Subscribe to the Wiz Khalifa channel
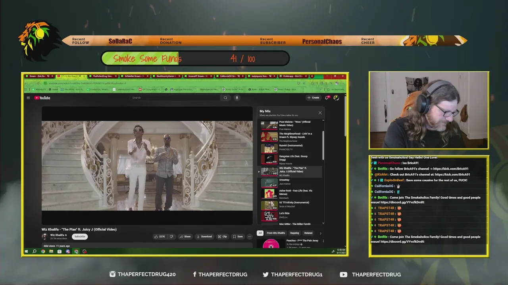The height and width of the screenshot is (285, 508). click(x=80, y=236)
